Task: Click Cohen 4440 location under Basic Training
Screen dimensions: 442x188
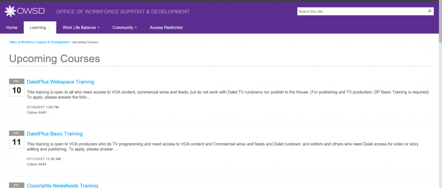Action: click(x=36, y=164)
